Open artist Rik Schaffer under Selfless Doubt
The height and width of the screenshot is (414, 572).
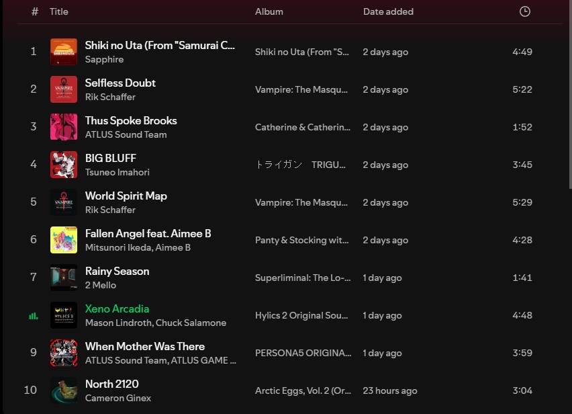tap(110, 97)
